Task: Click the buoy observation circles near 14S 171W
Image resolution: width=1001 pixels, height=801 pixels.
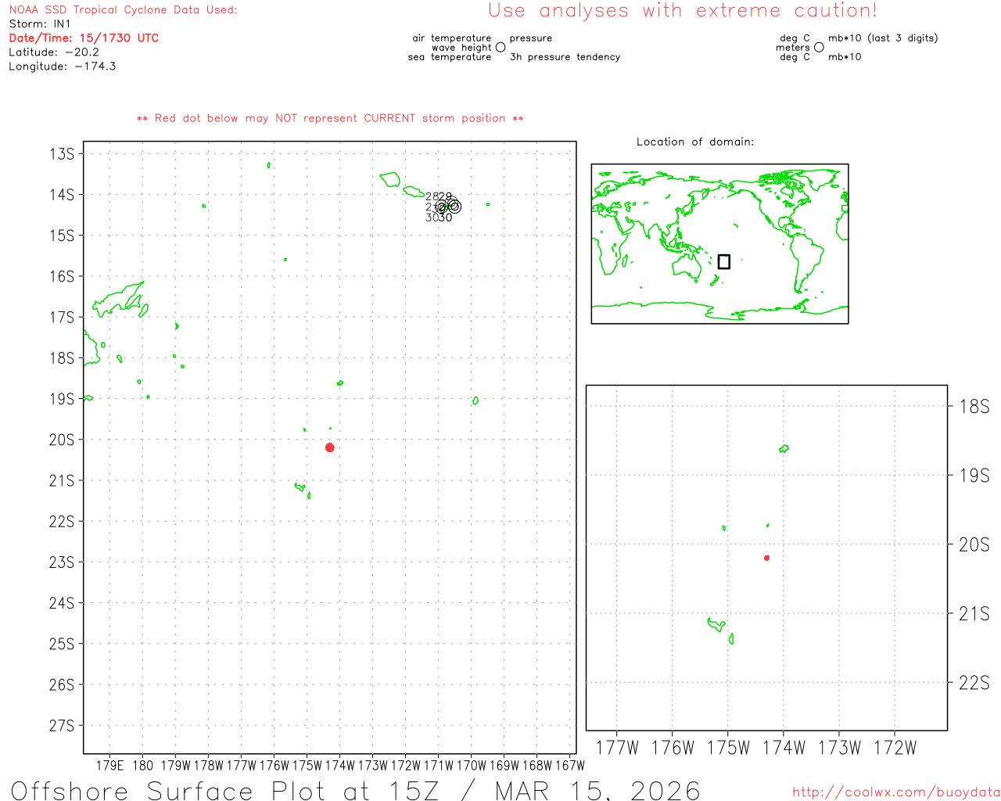Action: [x=450, y=206]
